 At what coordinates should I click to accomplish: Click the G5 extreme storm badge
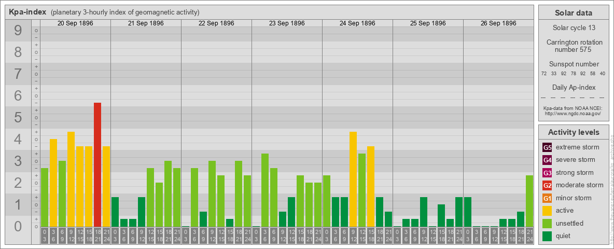click(547, 147)
